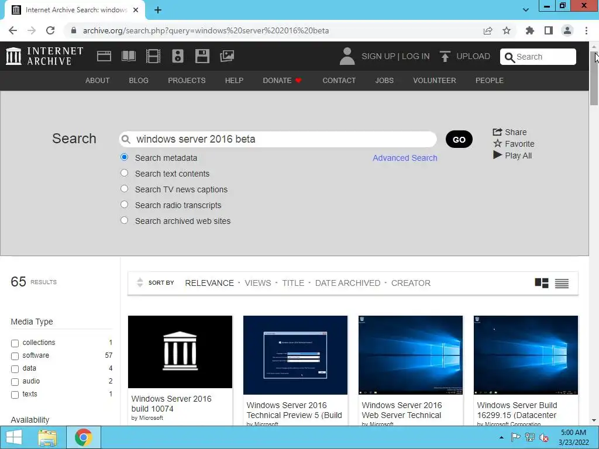Open the Images icon in header
This screenshot has width=599, height=449.
point(227,56)
